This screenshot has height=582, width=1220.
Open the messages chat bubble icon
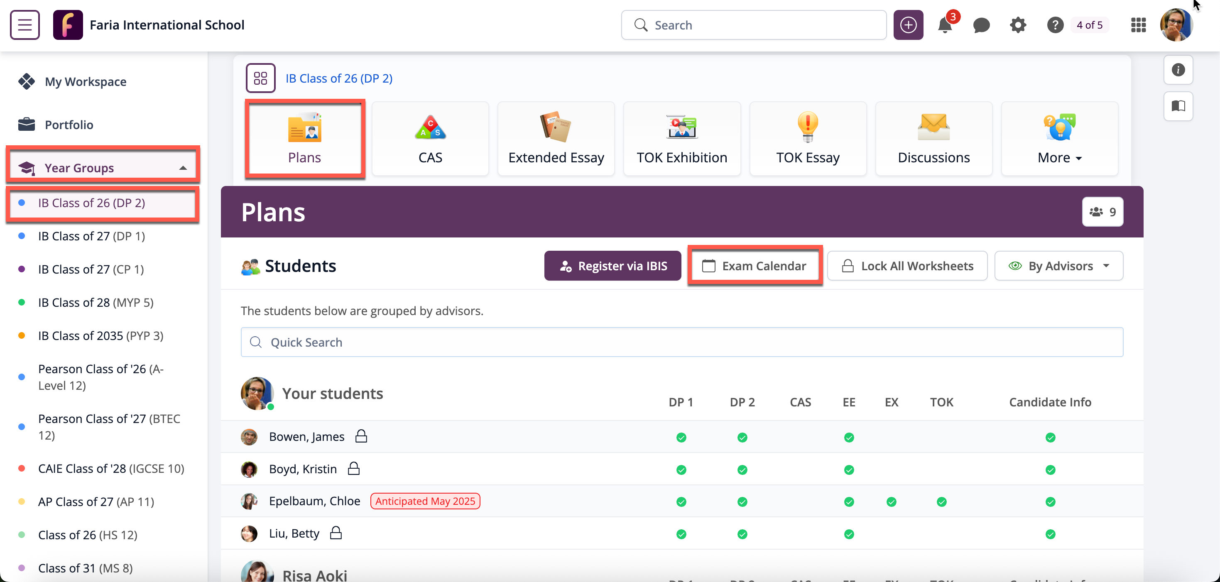(981, 25)
